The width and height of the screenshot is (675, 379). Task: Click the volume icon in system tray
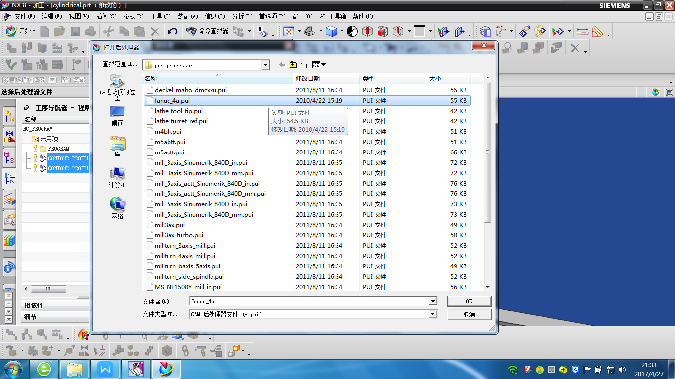622,369
